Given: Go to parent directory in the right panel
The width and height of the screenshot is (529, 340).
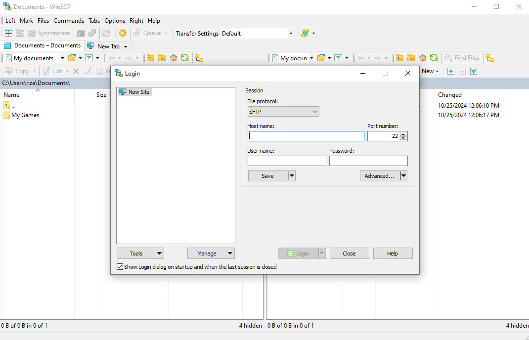Looking at the screenshot, I should pyautogui.click(x=399, y=58).
